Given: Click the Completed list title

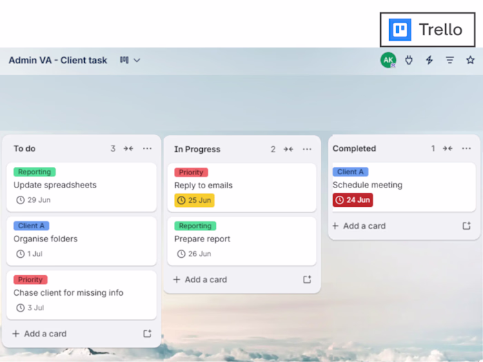Looking at the screenshot, I should pyautogui.click(x=354, y=149).
